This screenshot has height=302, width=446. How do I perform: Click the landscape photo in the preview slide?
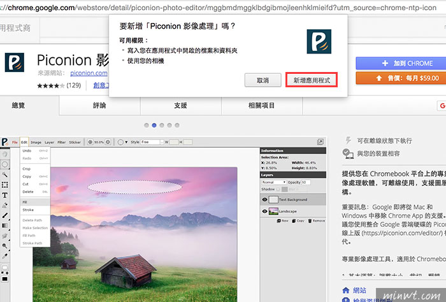point(135,234)
